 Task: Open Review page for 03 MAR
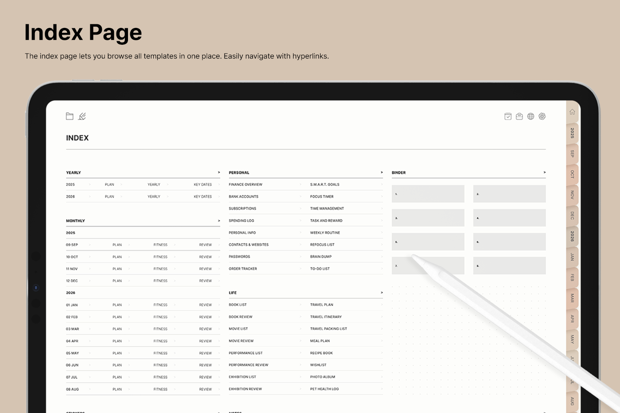click(x=205, y=329)
